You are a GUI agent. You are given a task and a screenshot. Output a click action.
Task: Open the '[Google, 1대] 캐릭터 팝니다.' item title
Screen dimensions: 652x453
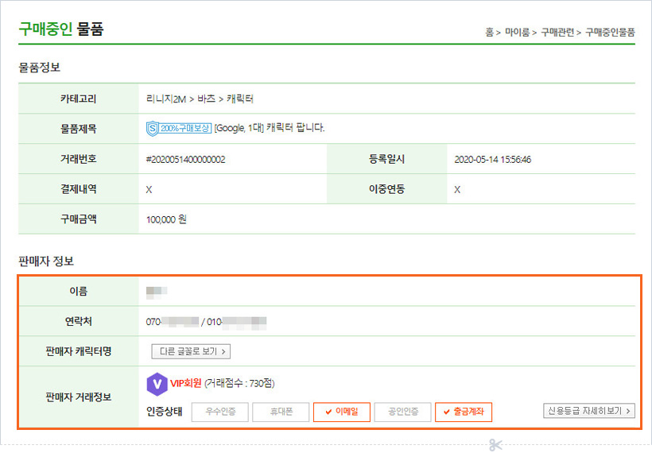[270, 128]
